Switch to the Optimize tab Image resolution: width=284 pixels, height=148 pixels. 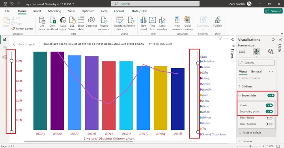pos(88,11)
